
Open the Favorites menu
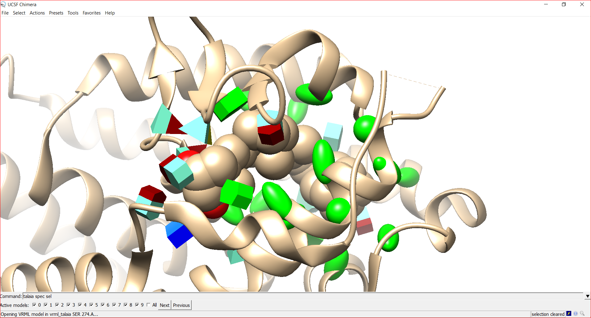tap(92, 13)
